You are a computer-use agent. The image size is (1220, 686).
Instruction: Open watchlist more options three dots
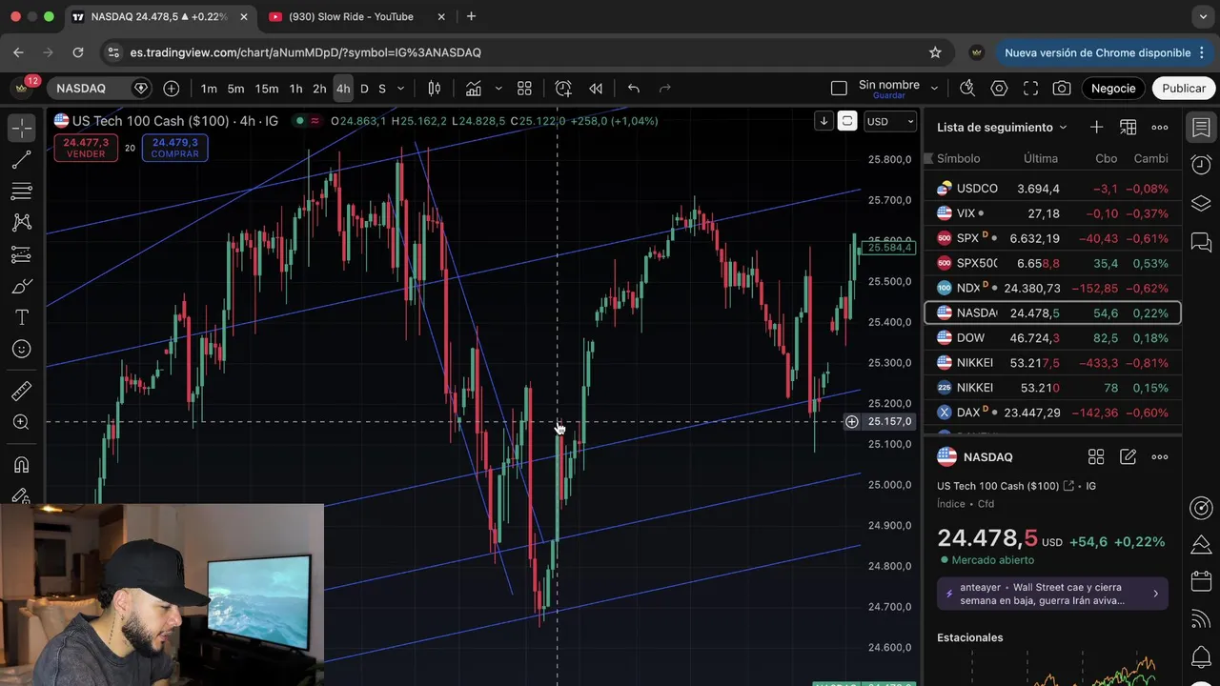click(1159, 128)
